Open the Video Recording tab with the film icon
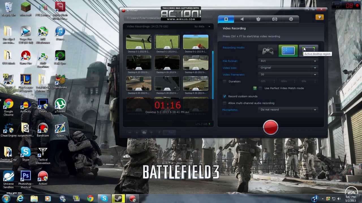 226,19
